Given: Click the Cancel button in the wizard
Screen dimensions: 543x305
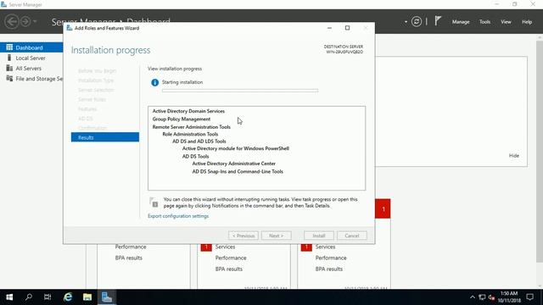Looking at the screenshot, I should pyautogui.click(x=352, y=236).
